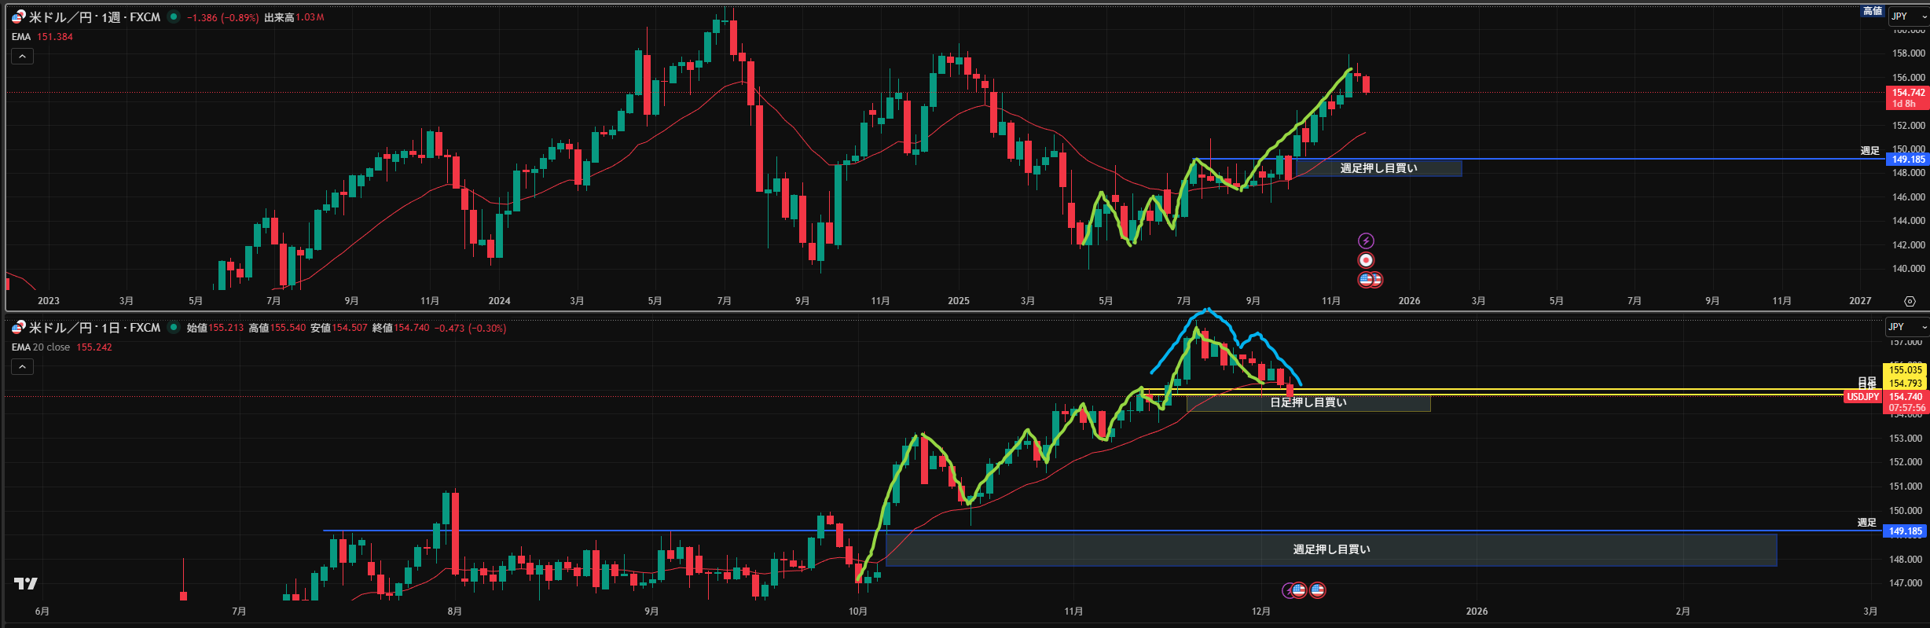Click the USD/JPY flag icon on weekly chart title

(18, 17)
